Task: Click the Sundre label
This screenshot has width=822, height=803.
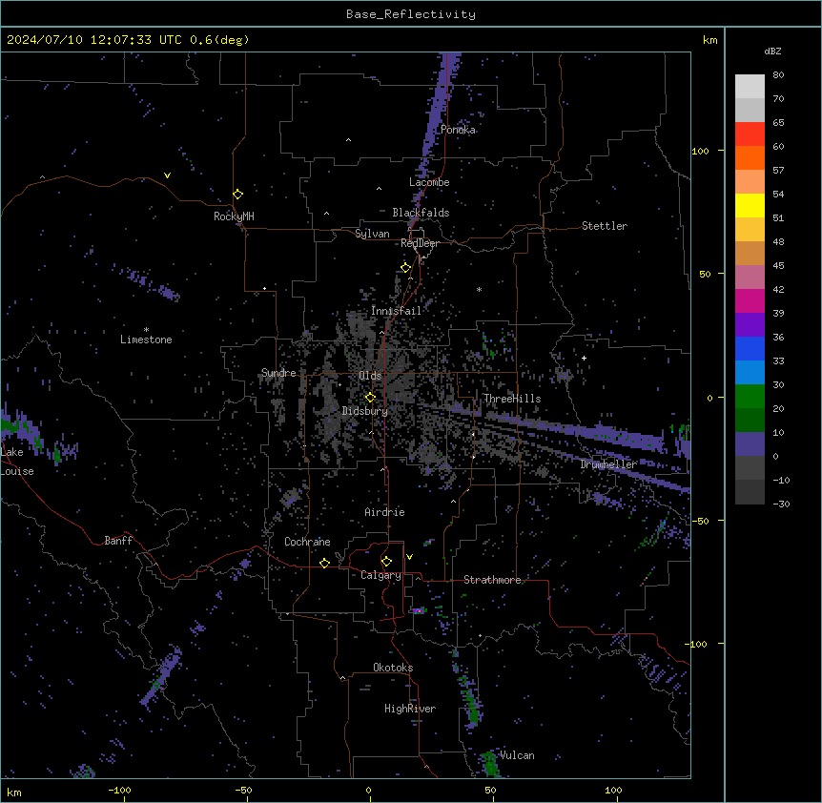Action: 278,373
